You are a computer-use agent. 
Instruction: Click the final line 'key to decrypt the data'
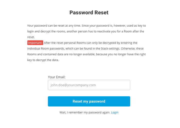click(43, 60)
